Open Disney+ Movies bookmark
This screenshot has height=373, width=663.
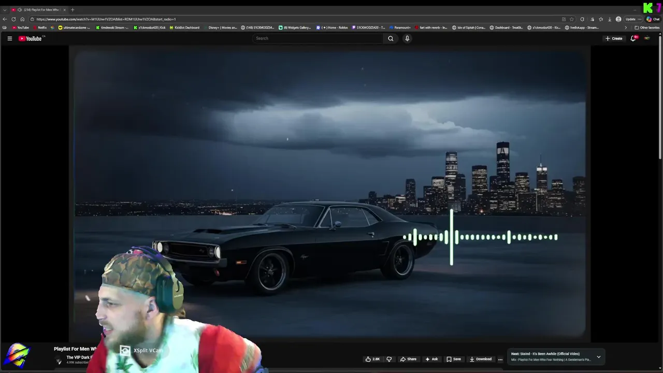tap(220, 27)
